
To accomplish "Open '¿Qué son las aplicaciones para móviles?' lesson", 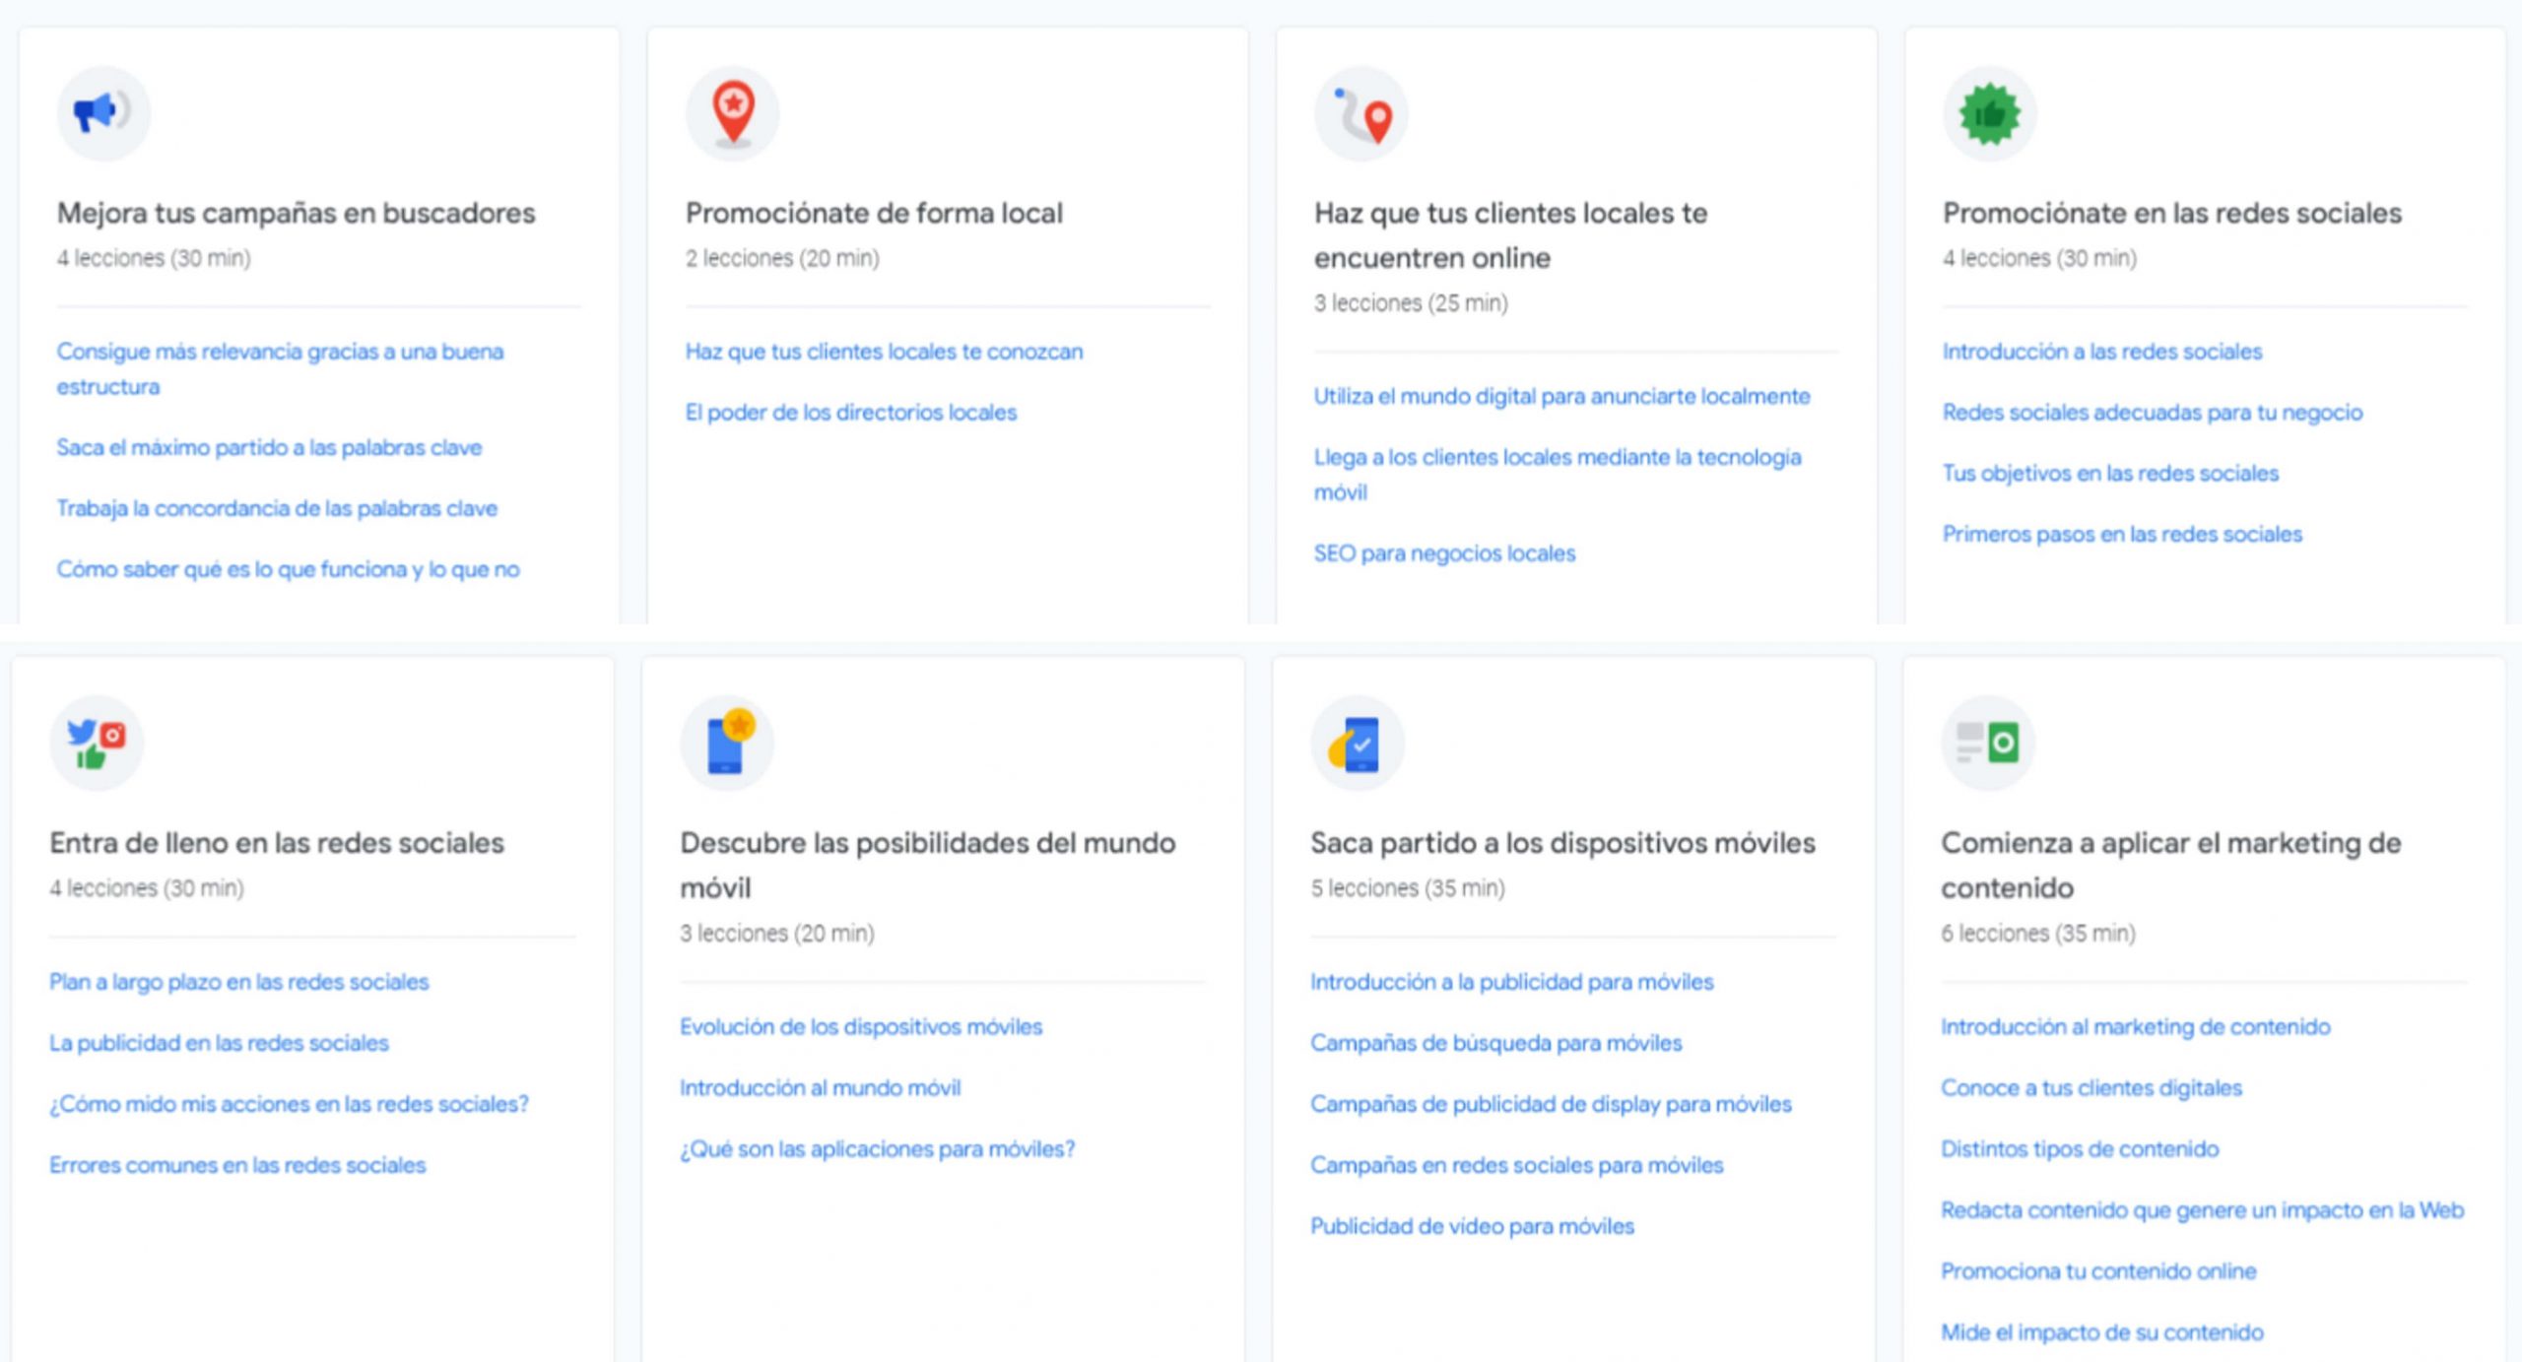I will click(x=877, y=1148).
